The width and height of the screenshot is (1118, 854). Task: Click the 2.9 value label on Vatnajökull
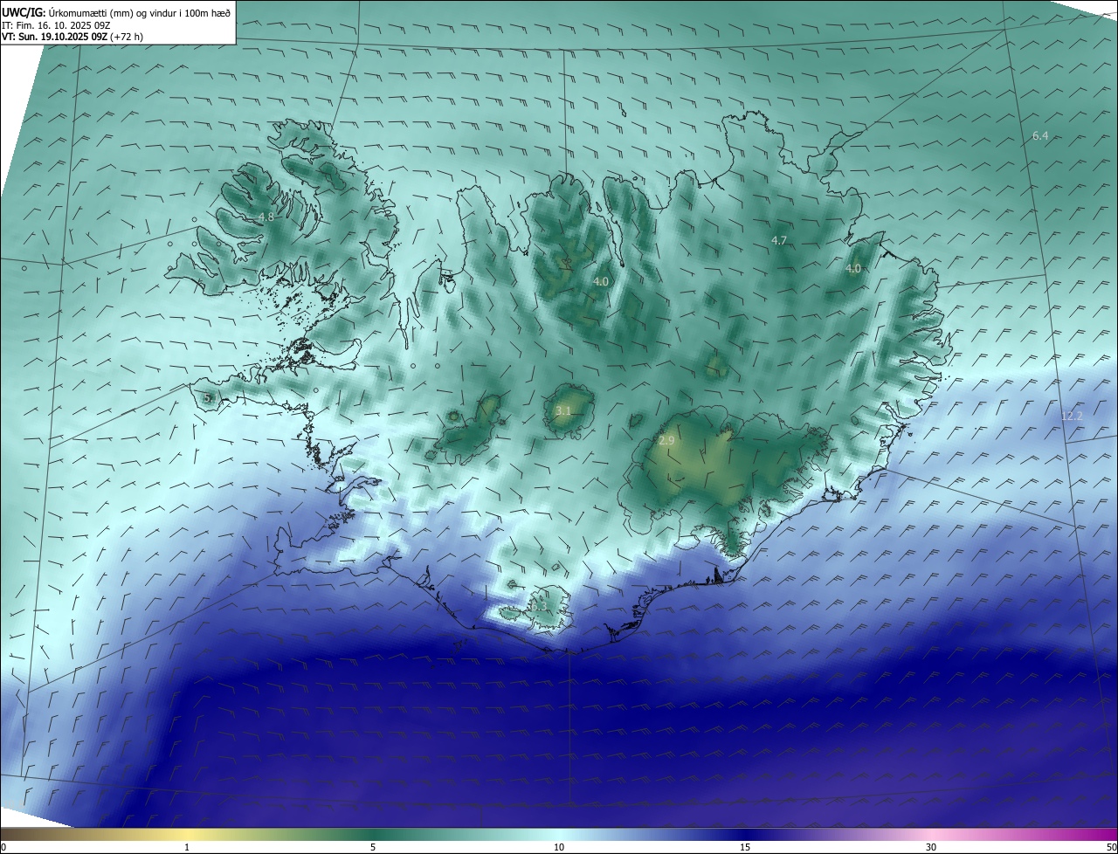666,441
